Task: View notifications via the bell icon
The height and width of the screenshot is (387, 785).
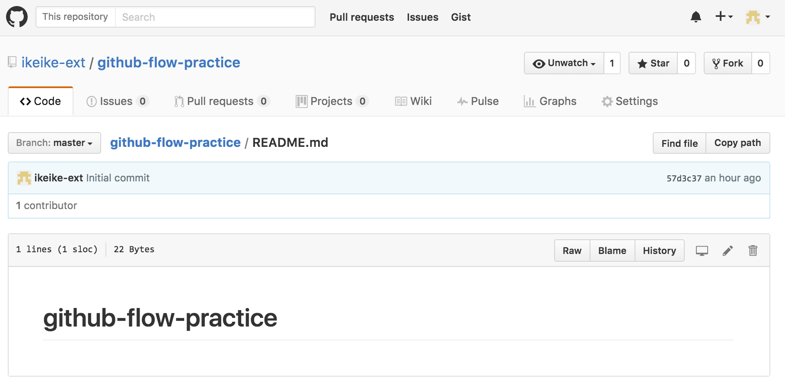Action: tap(696, 17)
